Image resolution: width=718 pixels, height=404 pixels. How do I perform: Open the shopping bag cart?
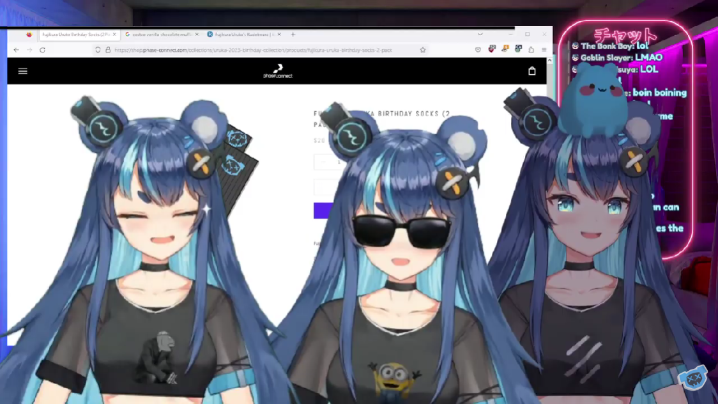[531, 71]
